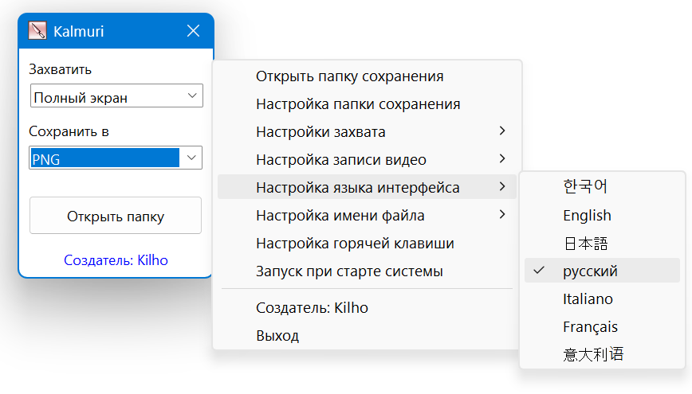The image size is (692, 394).
Task: Choose 'Настройка горячей клавиши' from menu
Action: click(x=355, y=244)
